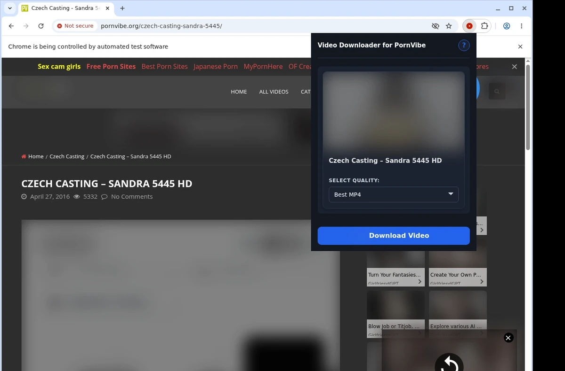Open the MyPornHere link
Viewport: 565px width, 371px height.
[x=263, y=67]
